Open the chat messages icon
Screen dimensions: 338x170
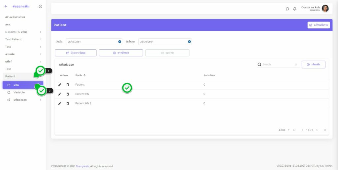click(x=287, y=9)
